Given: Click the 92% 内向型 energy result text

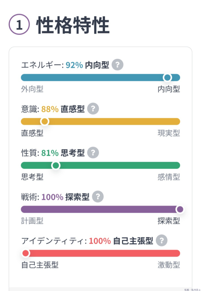Looking at the screenshot, I should [87, 65].
